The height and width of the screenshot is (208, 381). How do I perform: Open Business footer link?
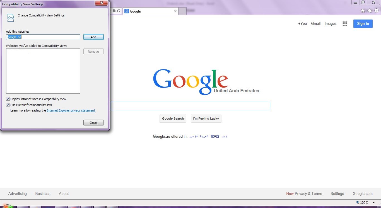pyautogui.click(x=43, y=194)
